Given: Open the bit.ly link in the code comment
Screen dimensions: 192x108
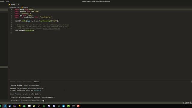Looking at the screenshot, I should point(52,28).
